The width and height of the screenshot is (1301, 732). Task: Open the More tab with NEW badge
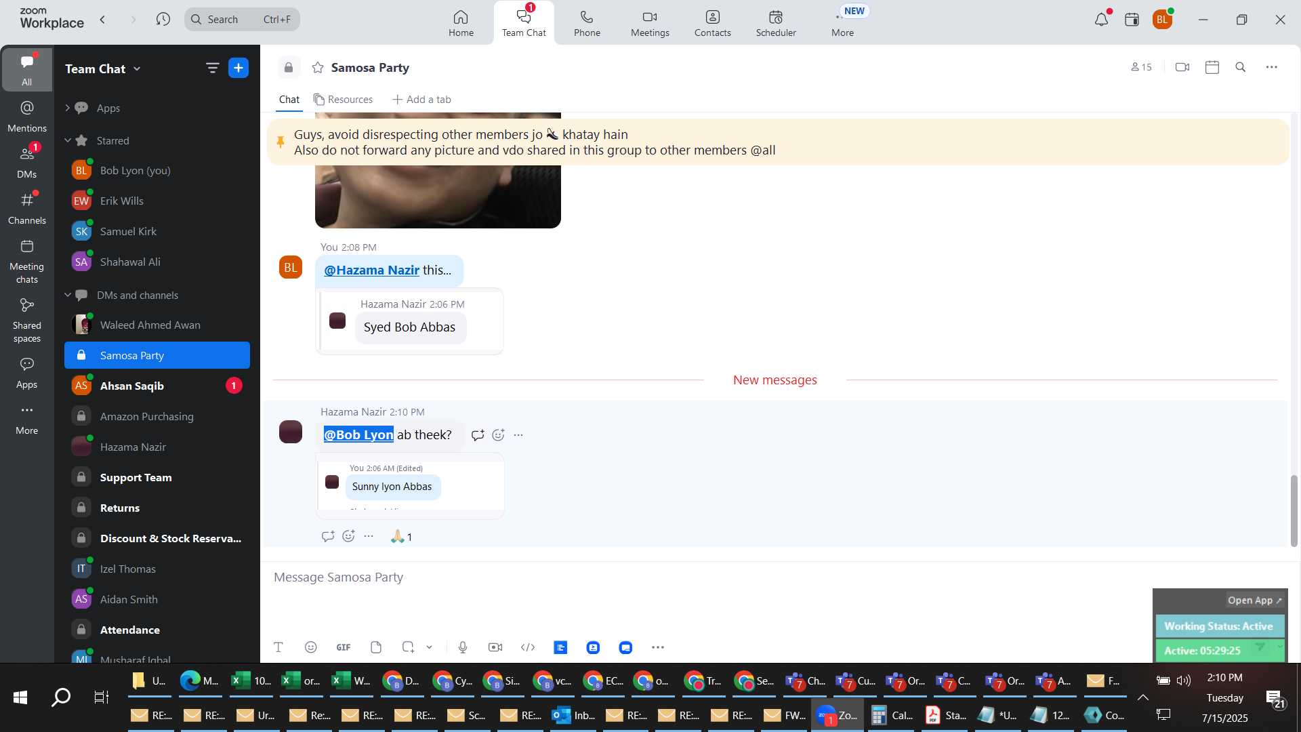(843, 23)
